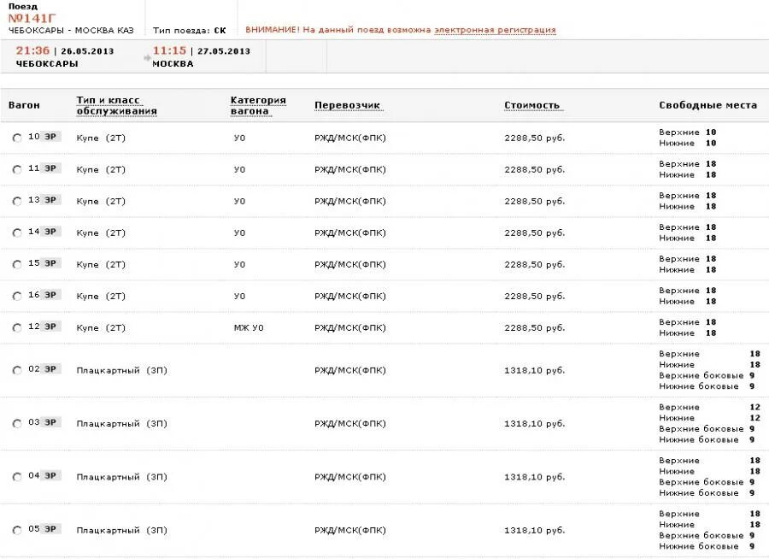Click departure date 26.05.2013

(87, 51)
